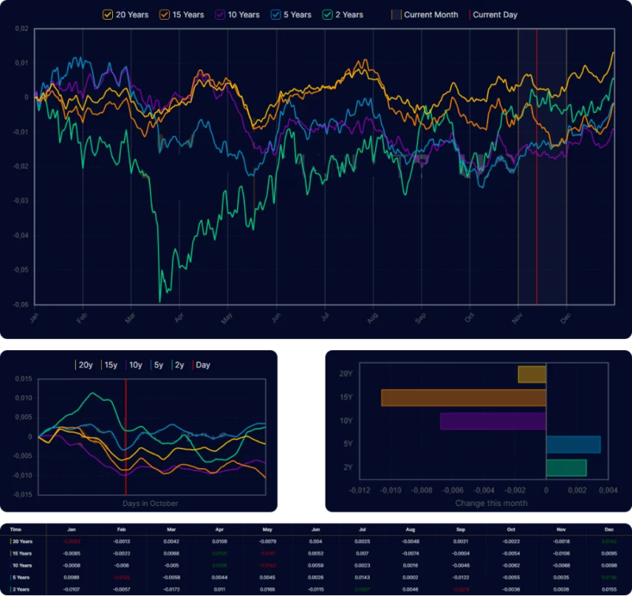Viewport: 632px width, 596px height.
Task: Uncheck the 5 Years checkbox
Action: (275, 14)
